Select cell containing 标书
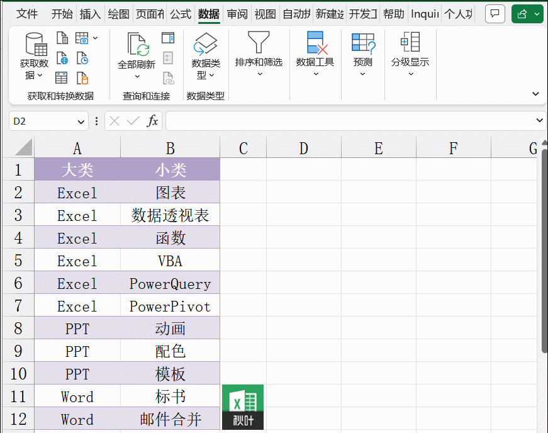The image size is (548, 433). [x=171, y=396]
